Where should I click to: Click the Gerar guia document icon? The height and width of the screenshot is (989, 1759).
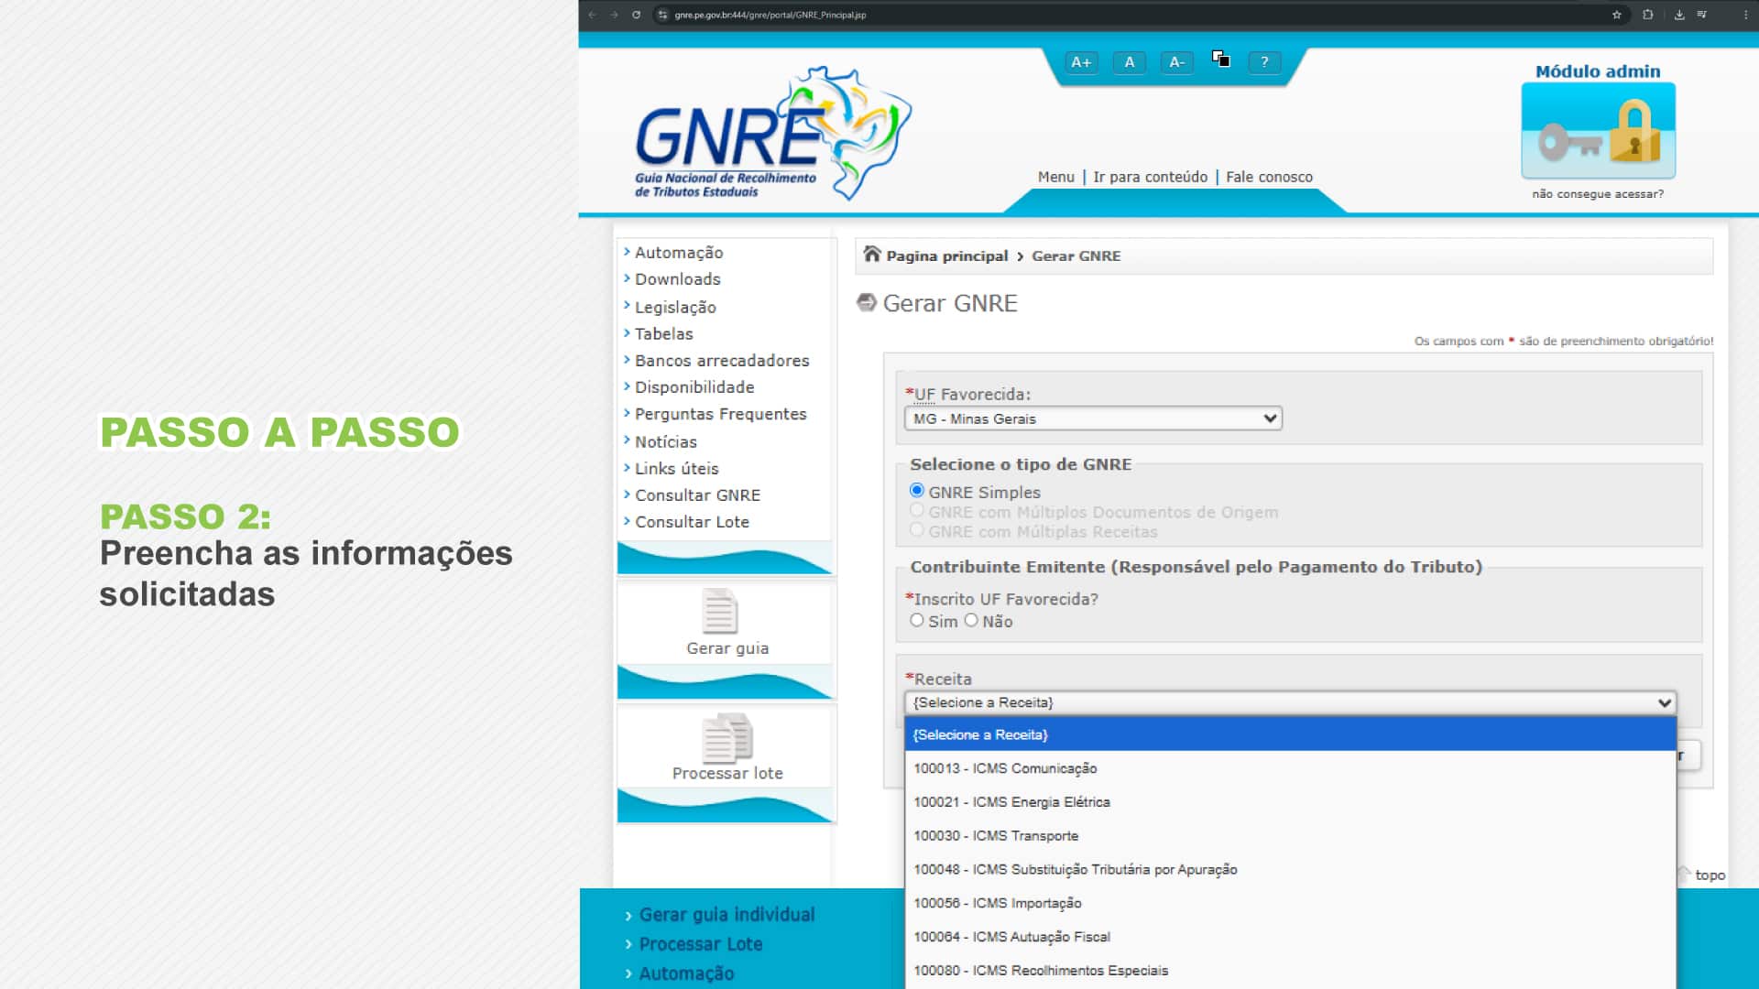[720, 611]
